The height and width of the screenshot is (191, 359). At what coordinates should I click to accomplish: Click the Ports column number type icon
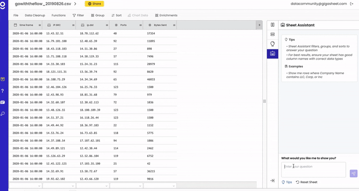click(116, 25)
